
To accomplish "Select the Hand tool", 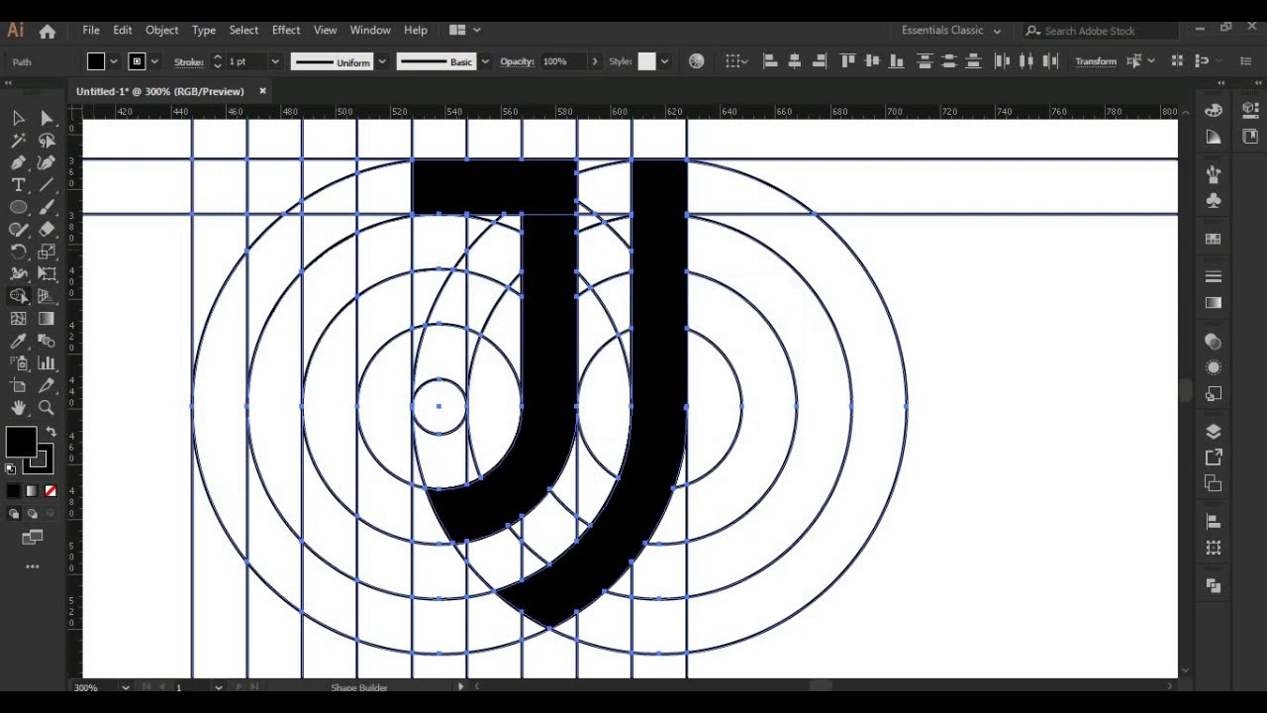I will click(18, 408).
